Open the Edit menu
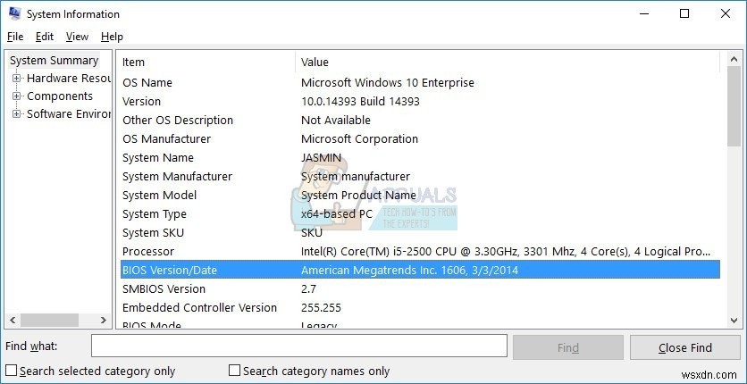The height and width of the screenshot is (384, 747). pos(45,37)
